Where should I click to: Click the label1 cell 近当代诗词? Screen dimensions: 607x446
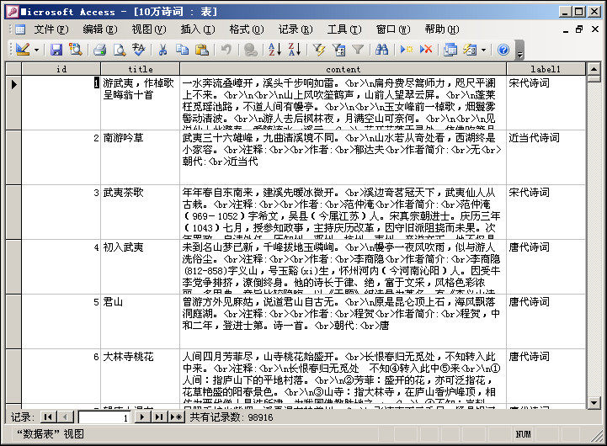(546, 157)
